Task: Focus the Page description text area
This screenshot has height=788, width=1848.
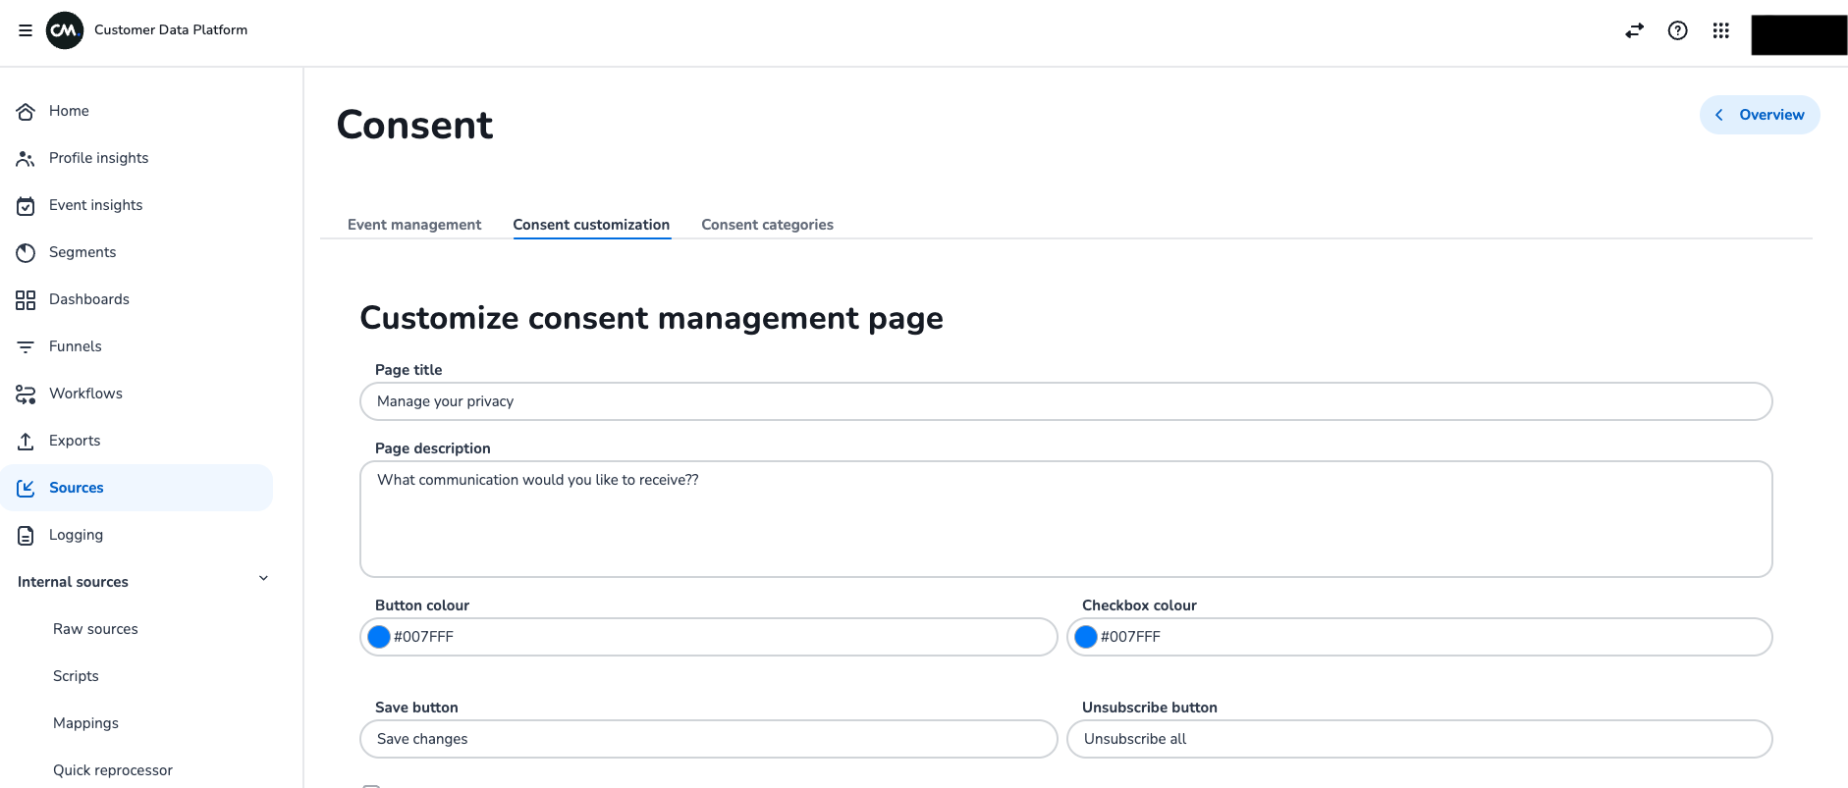Action: coord(1066,519)
